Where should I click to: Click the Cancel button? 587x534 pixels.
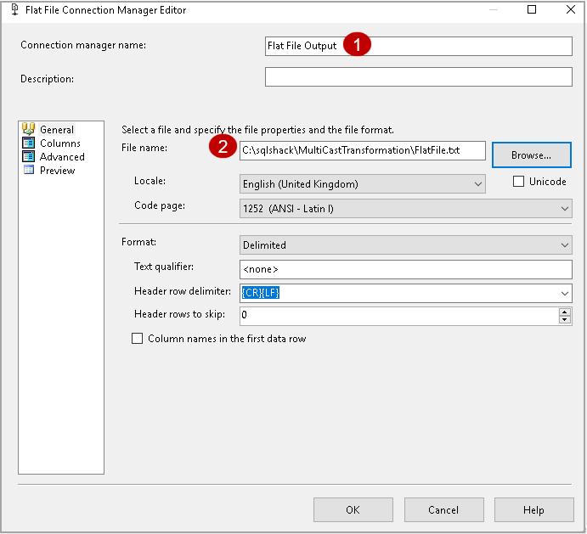(443, 510)
